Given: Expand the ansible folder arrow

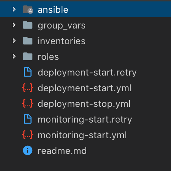Looking at the screenshot, I should [14, 9].
